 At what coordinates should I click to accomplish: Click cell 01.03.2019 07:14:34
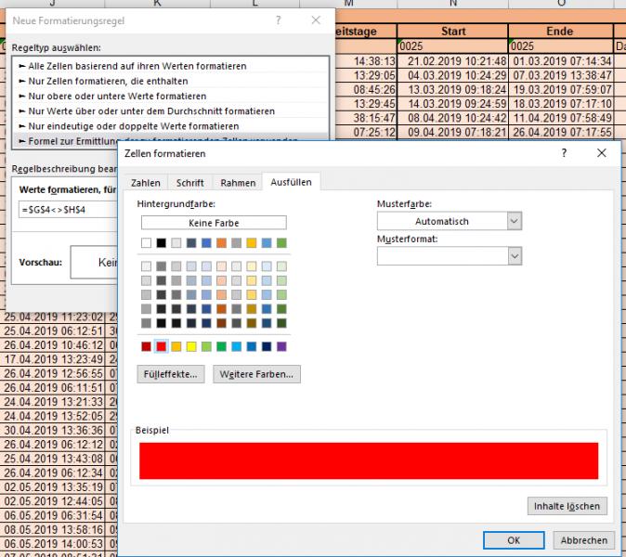tap(561, 61)
